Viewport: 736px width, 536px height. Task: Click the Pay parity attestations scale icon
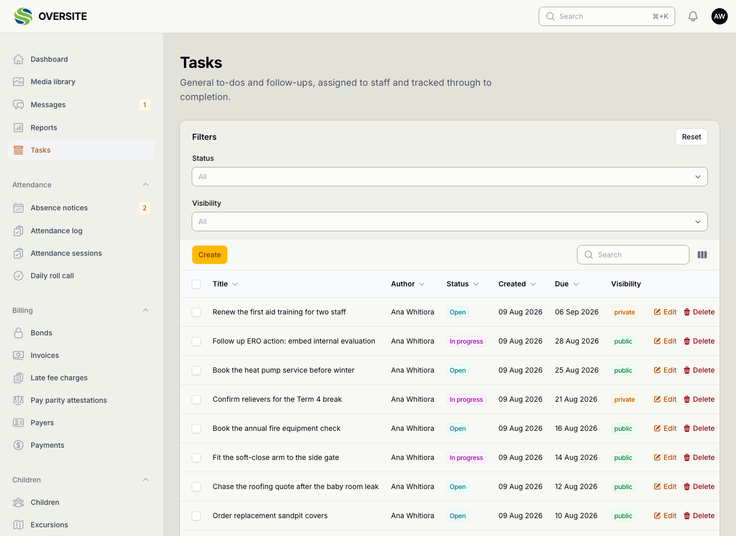click(18, 400)
